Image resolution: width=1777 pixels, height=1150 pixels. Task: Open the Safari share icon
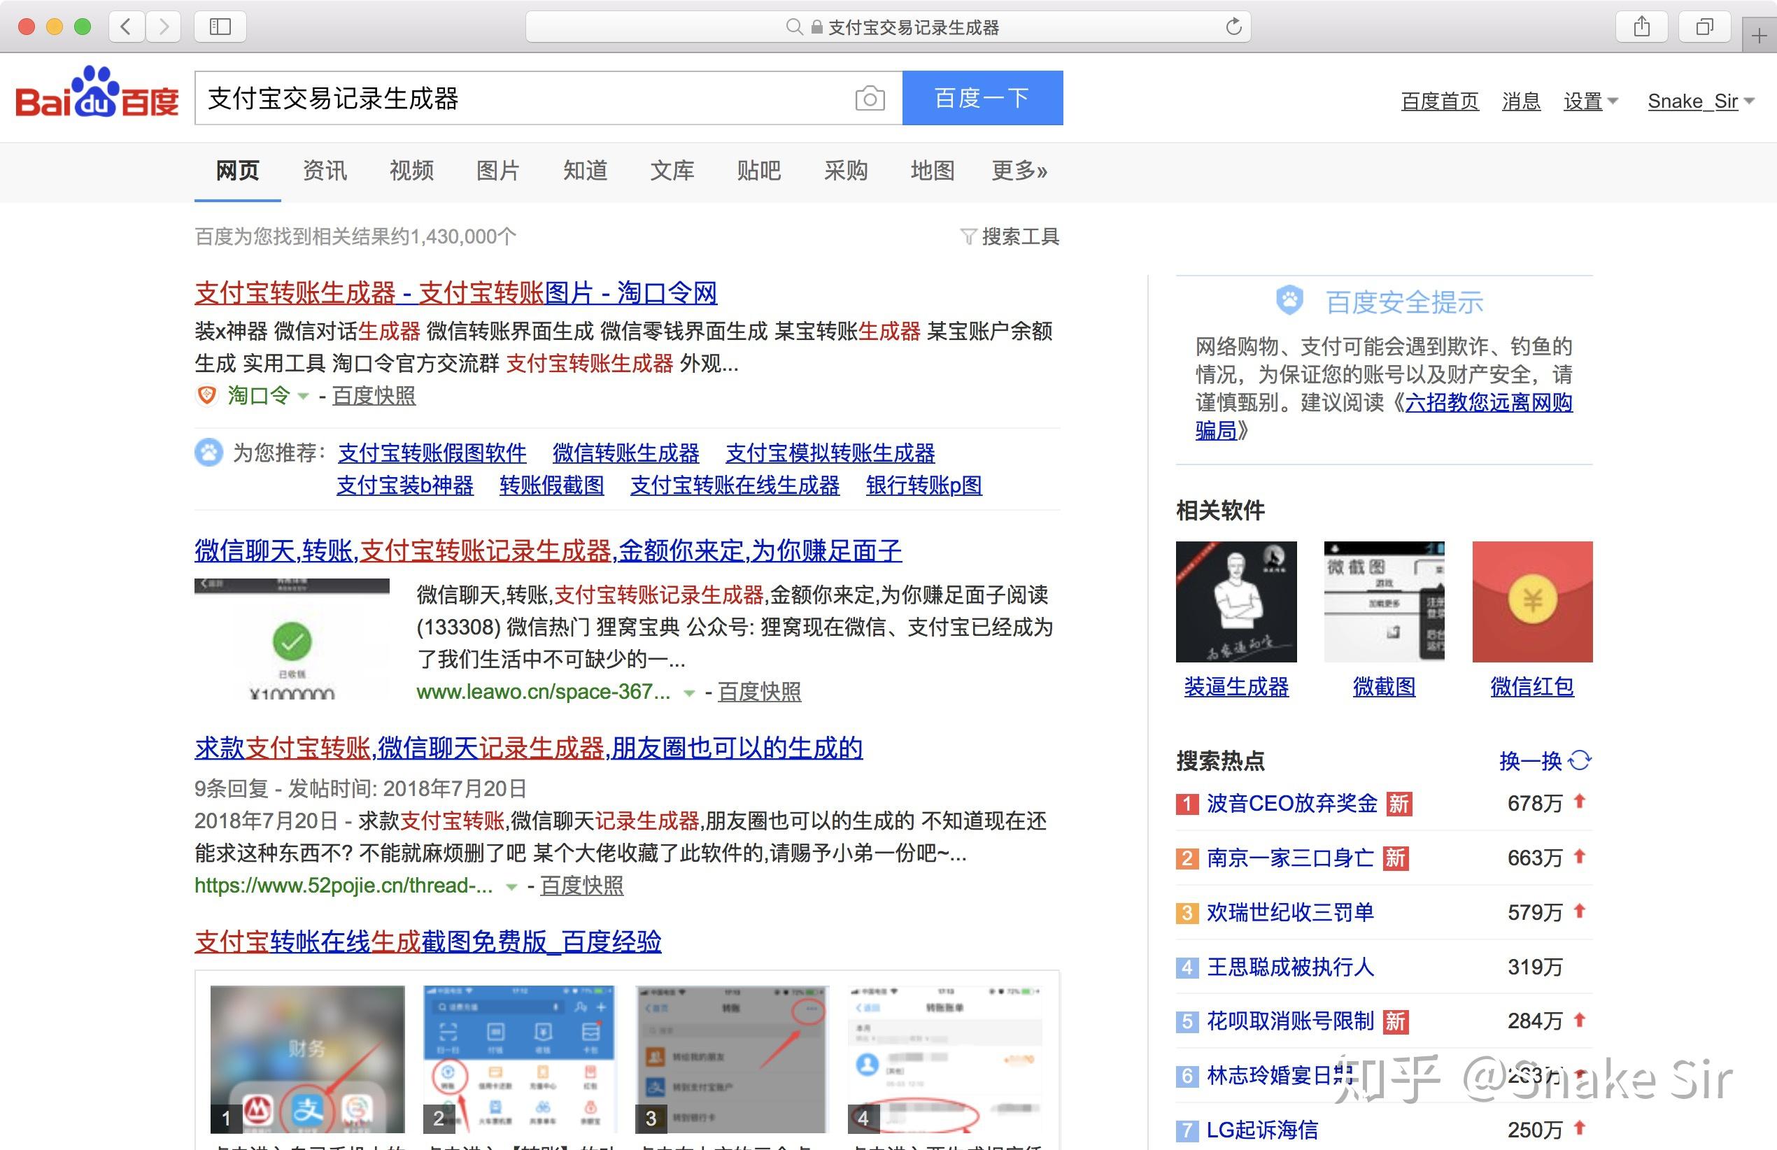pyautogui.click(x=1641, y=27)
